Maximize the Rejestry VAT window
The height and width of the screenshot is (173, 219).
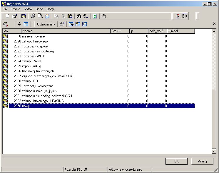pos(210,4)
